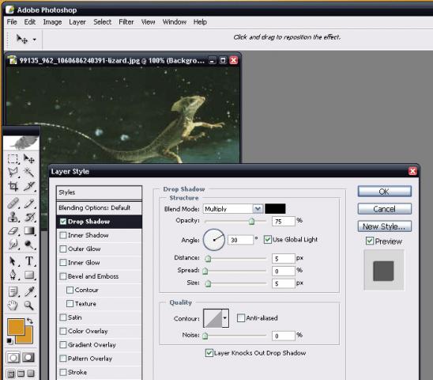433x380 pixels.
Task: Select the Crop tool
Action: coord(13,186)
